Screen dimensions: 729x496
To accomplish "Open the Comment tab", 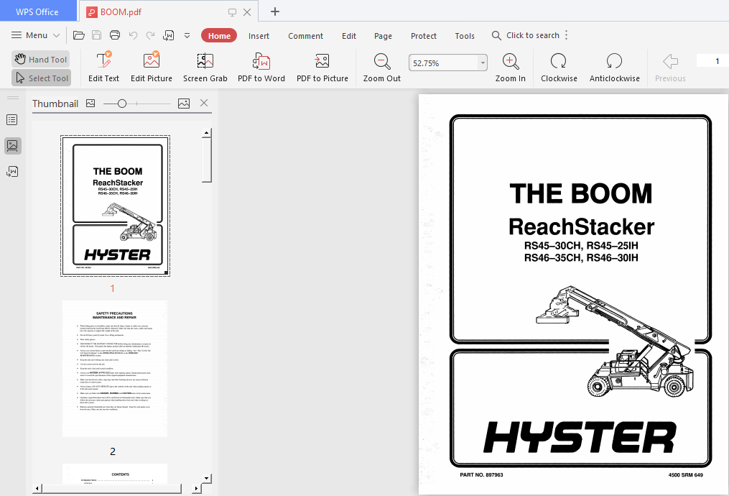I will (x=305, y=36).
